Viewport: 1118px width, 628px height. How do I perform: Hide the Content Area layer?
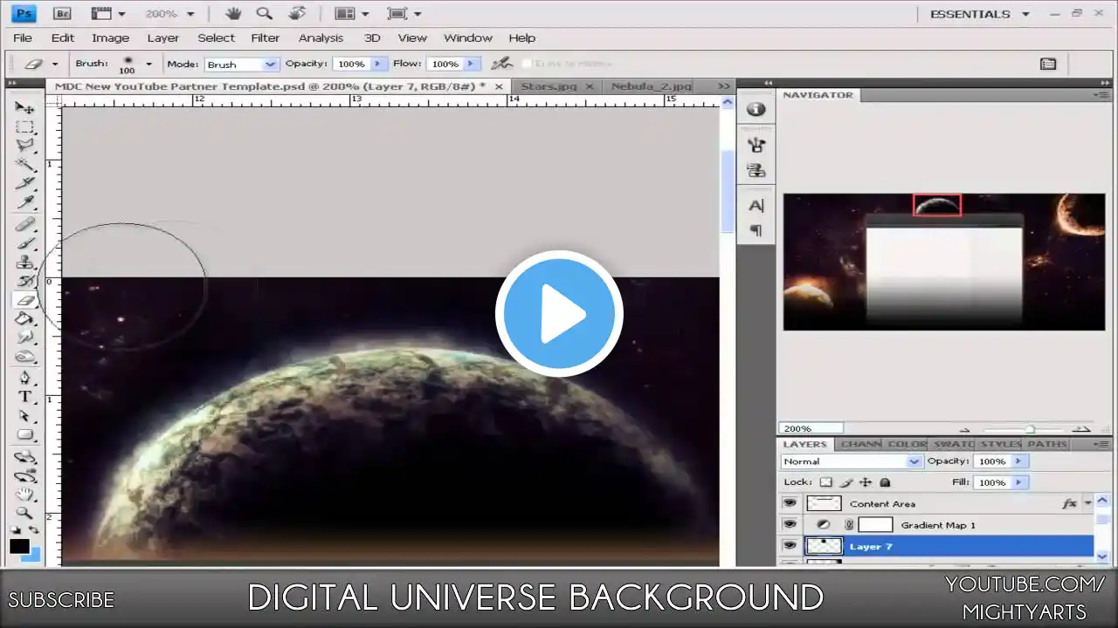coord(790,503)
